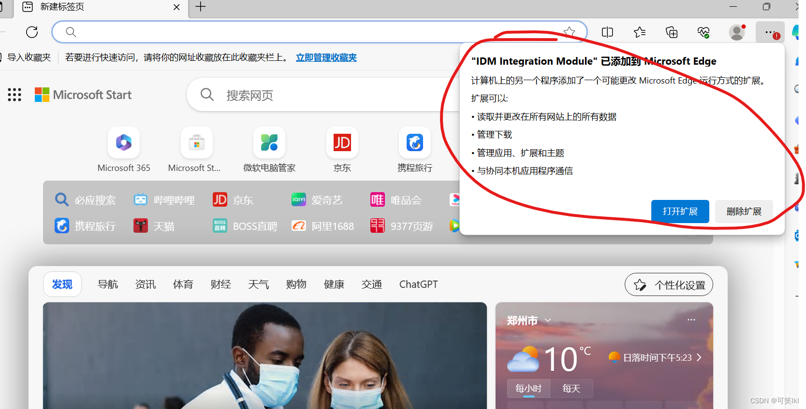Open the Favorites list icon
The width and height of the screenshot is (806, 409).
[640, 32]
